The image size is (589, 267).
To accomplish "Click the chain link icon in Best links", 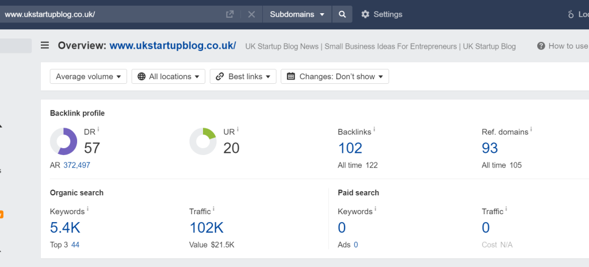I will point(220,76).
